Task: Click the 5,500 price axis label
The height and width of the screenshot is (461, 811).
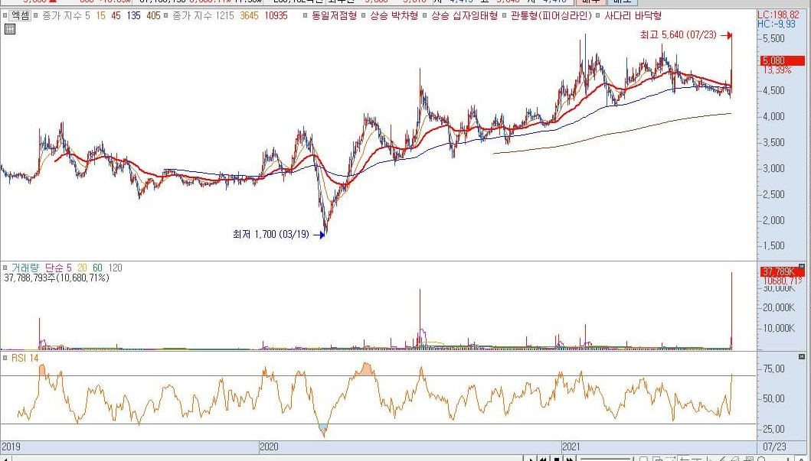Action: [773, 38]
